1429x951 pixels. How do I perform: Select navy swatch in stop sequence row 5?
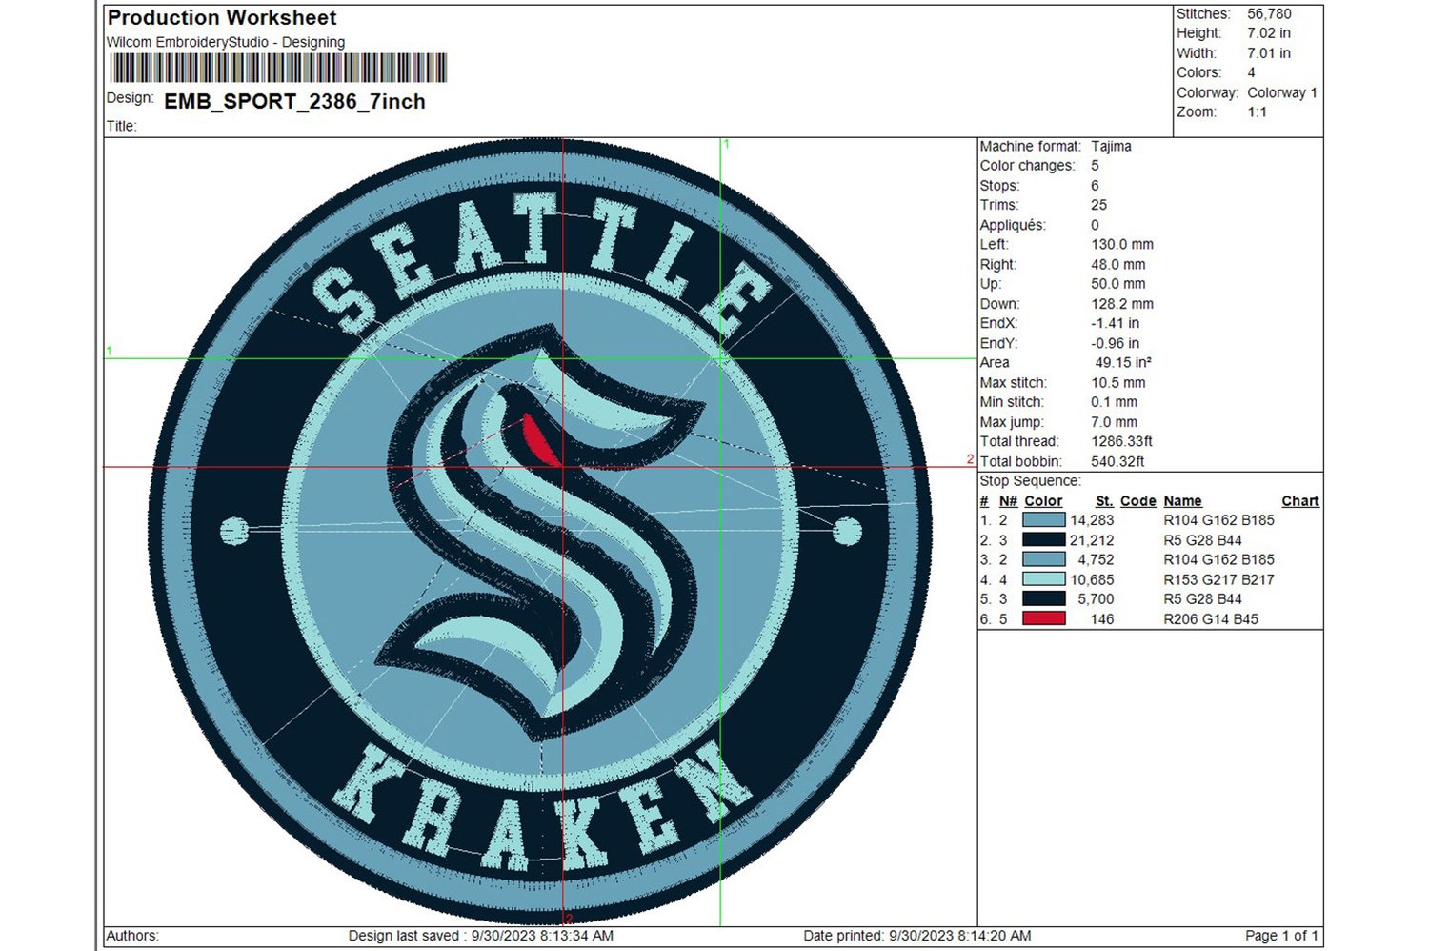pyautogui.click(x=1043, y=598)
